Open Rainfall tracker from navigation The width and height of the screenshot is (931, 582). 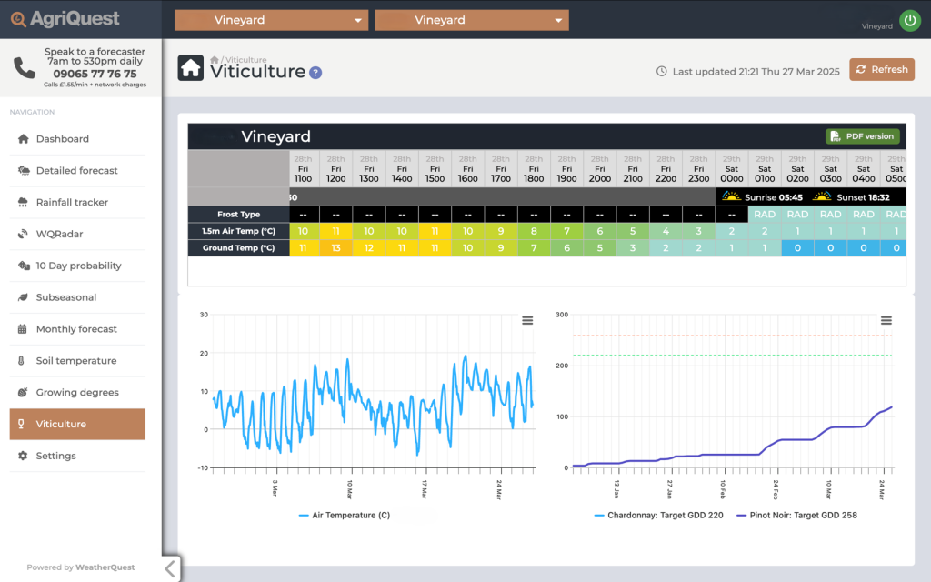tap(72, 203)
